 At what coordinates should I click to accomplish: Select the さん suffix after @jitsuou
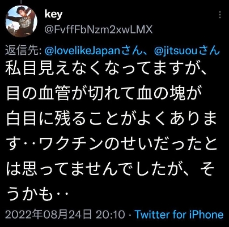(x=209, y=51)
